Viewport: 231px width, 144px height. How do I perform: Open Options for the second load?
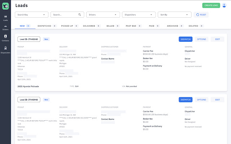click(x=201, y=100)
